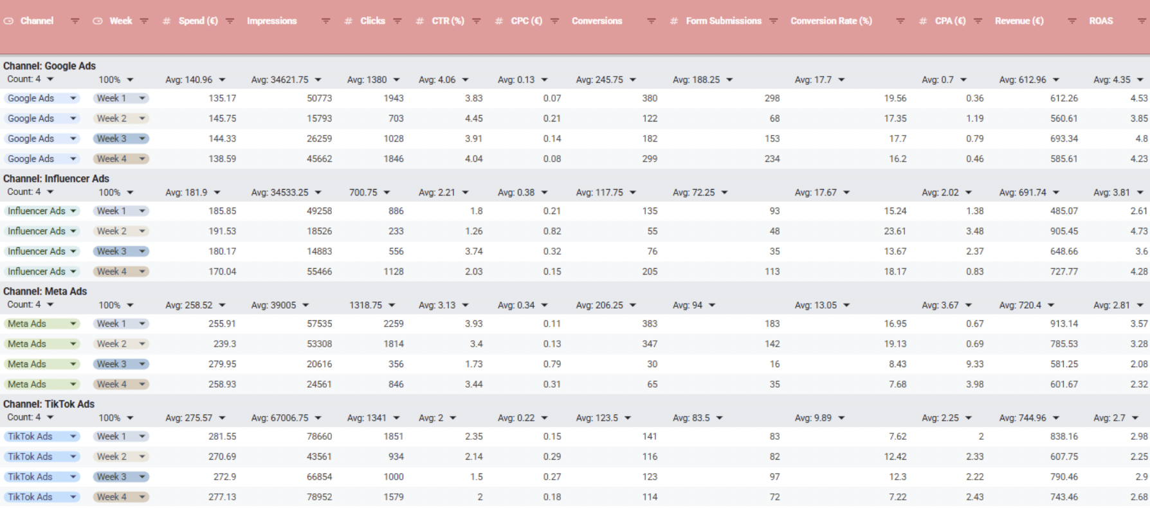
Task: Click the number type icon beside CPA (€)
Action: (922, 21)
